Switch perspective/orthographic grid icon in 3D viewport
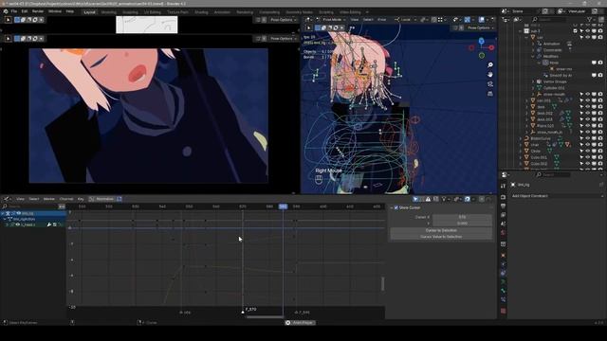Image resolution: width=607 pixels, height=341 pixels. (x=490, y=94)
